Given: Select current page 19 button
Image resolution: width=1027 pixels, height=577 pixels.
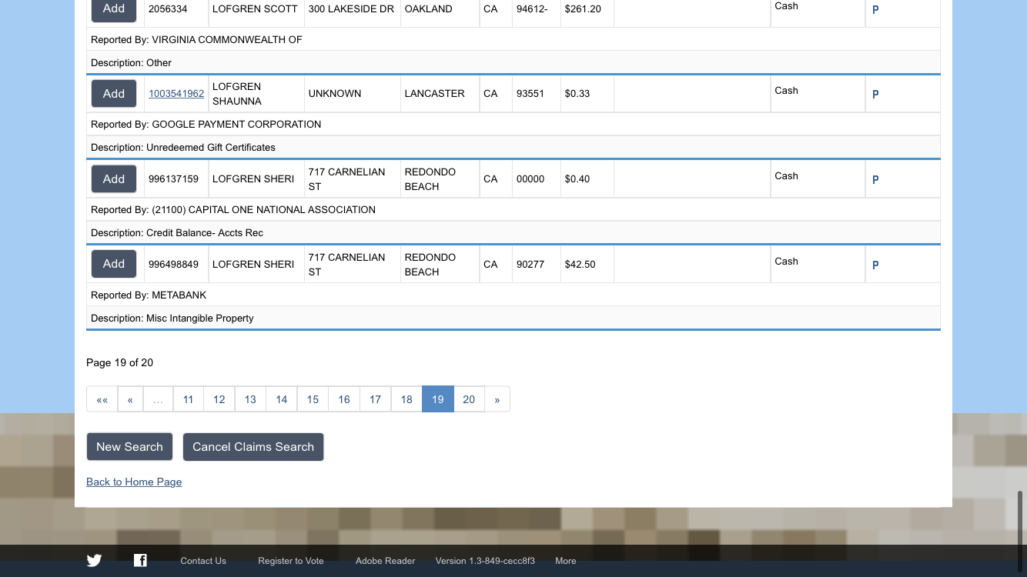Looking at the screenshot, I should coord(438,399).
